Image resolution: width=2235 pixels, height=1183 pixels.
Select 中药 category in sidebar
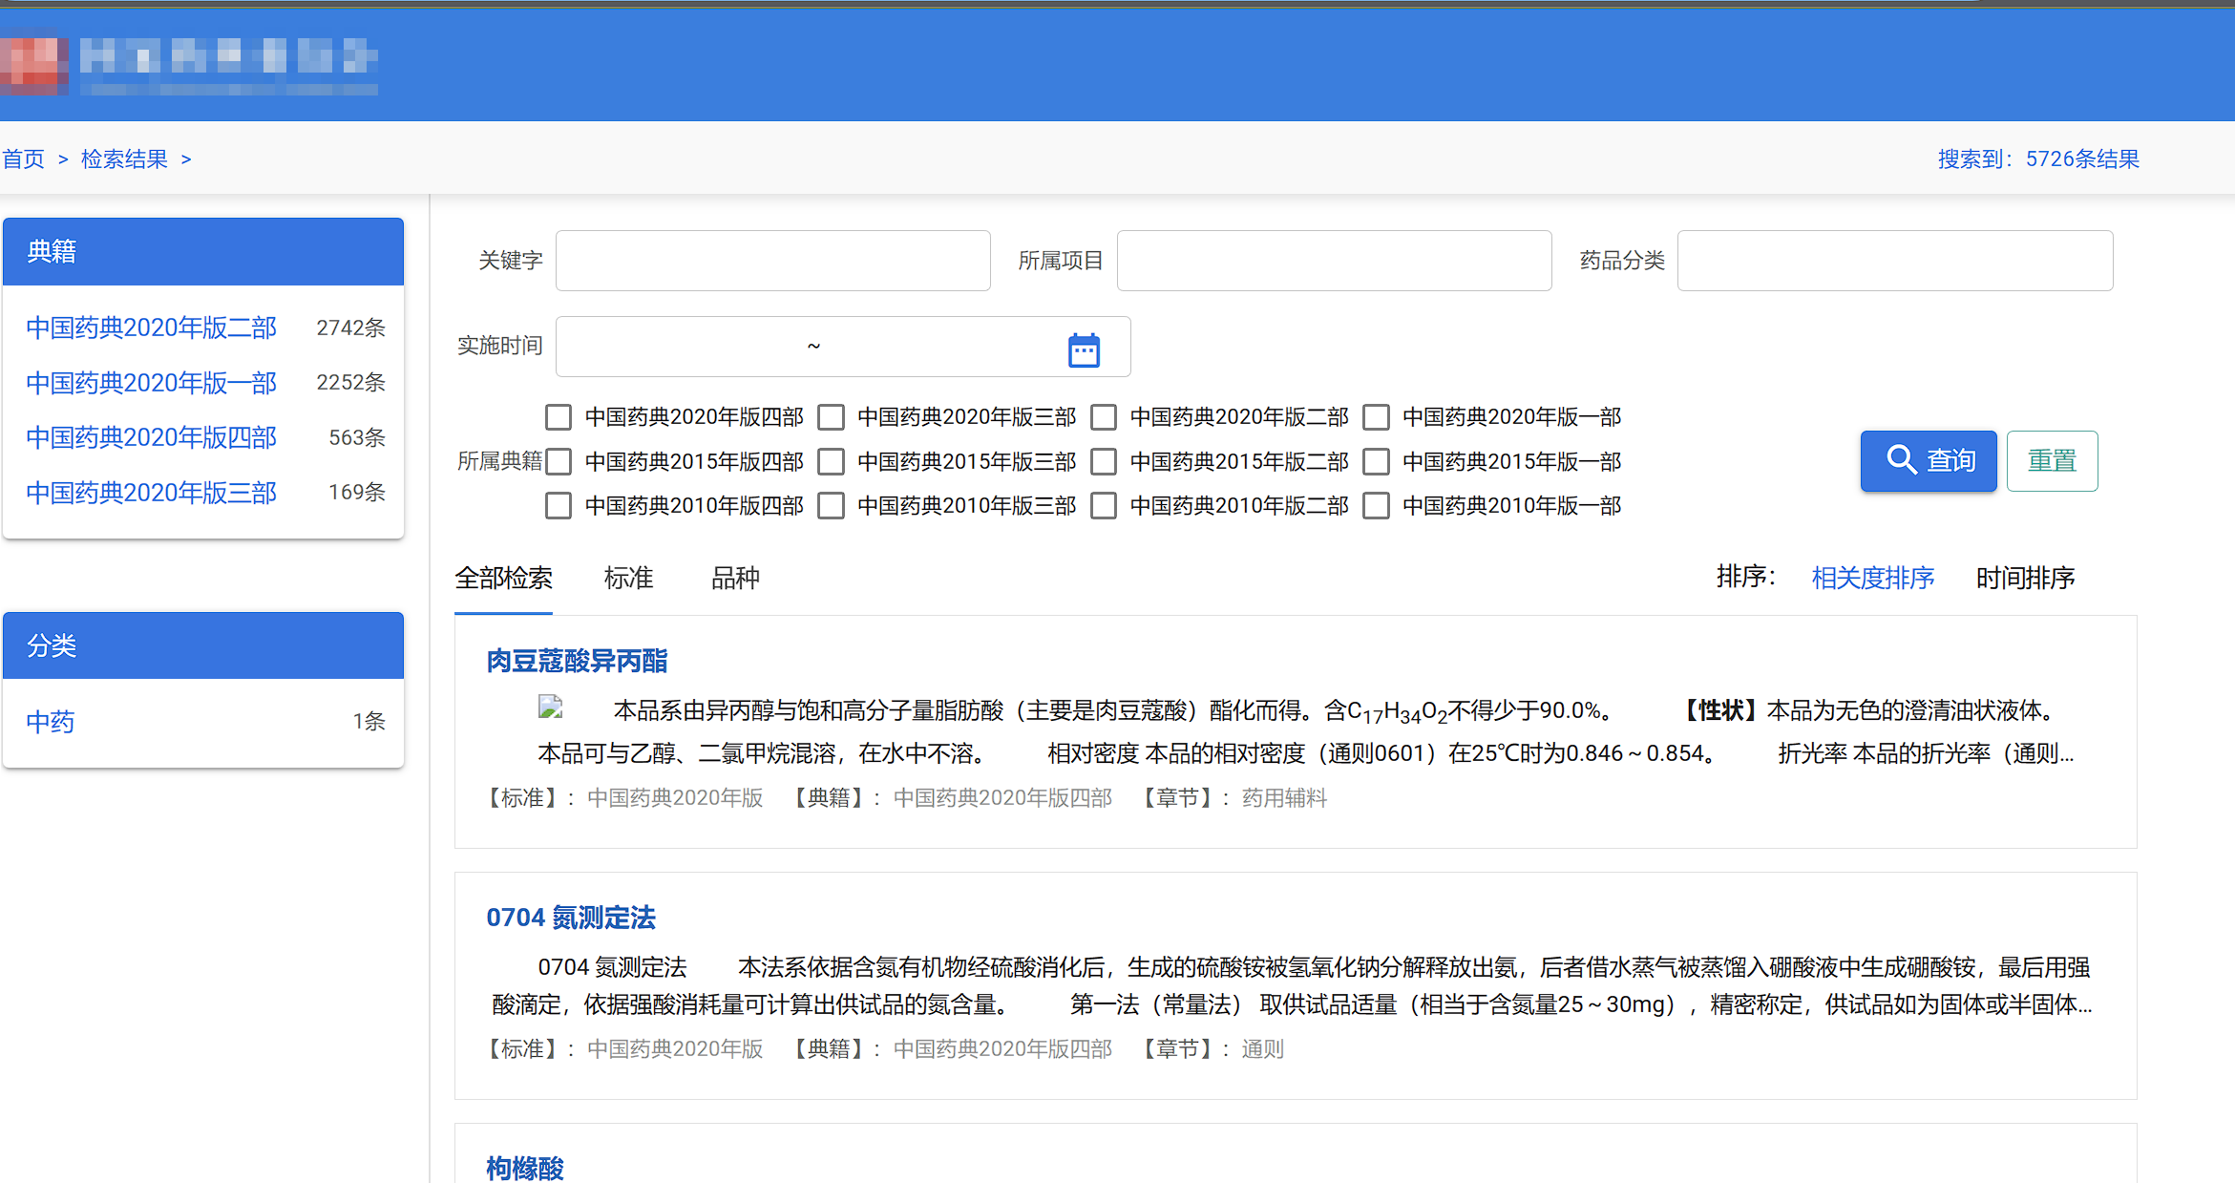pos(50,722)
